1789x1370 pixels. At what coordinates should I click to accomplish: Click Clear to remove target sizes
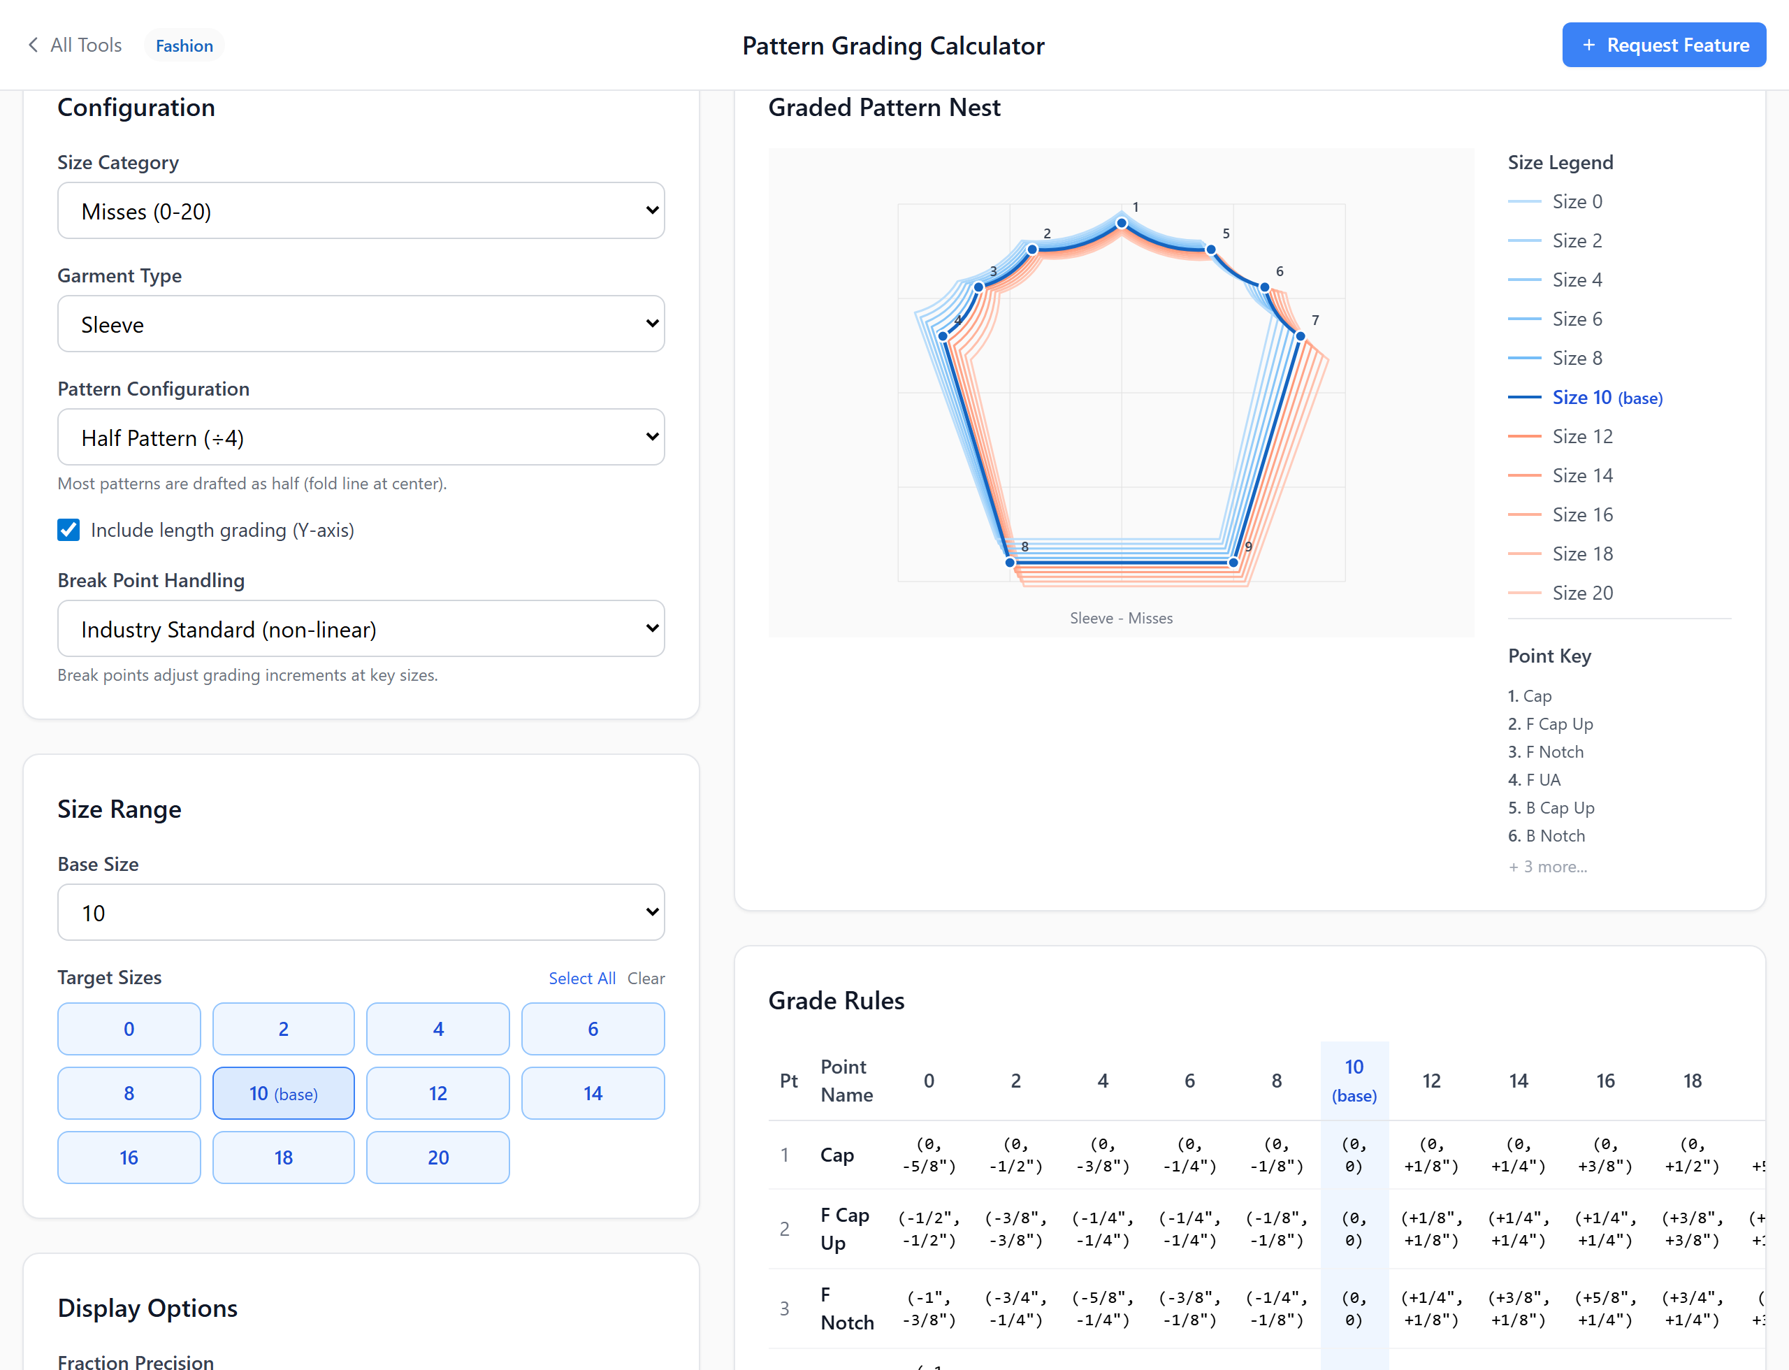(x=646, y=978)
